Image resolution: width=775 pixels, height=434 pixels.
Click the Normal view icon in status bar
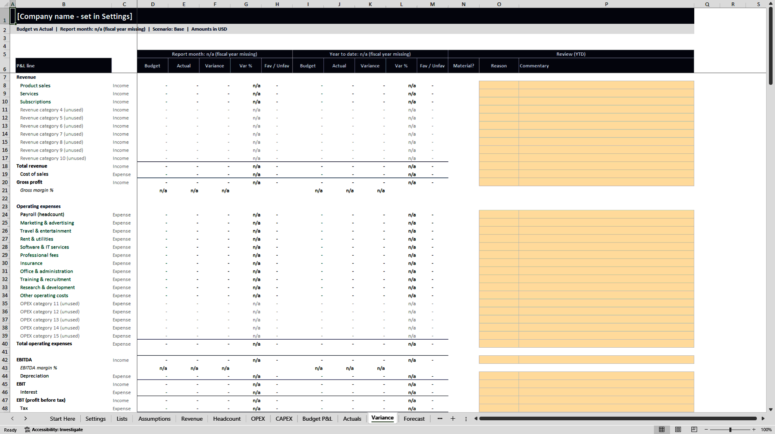pyautogui.click(x=662, y=430)
